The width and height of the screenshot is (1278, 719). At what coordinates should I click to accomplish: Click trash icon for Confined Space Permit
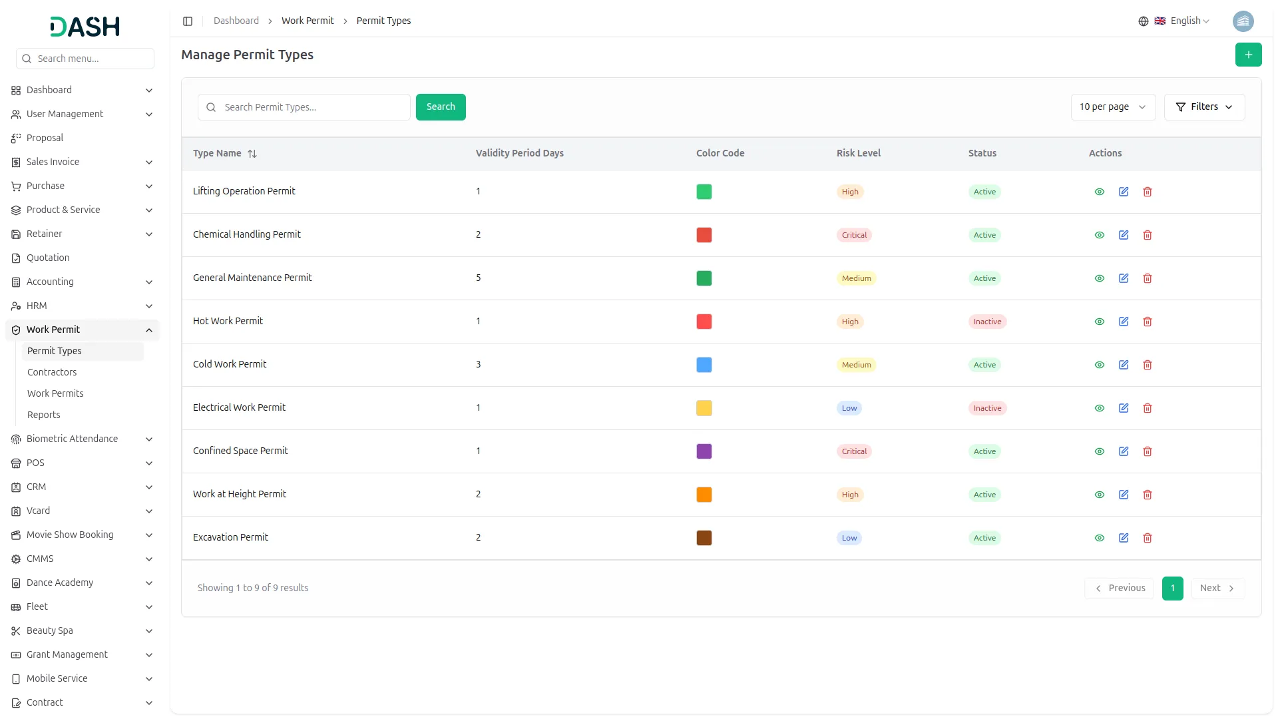pos(1147,451)
